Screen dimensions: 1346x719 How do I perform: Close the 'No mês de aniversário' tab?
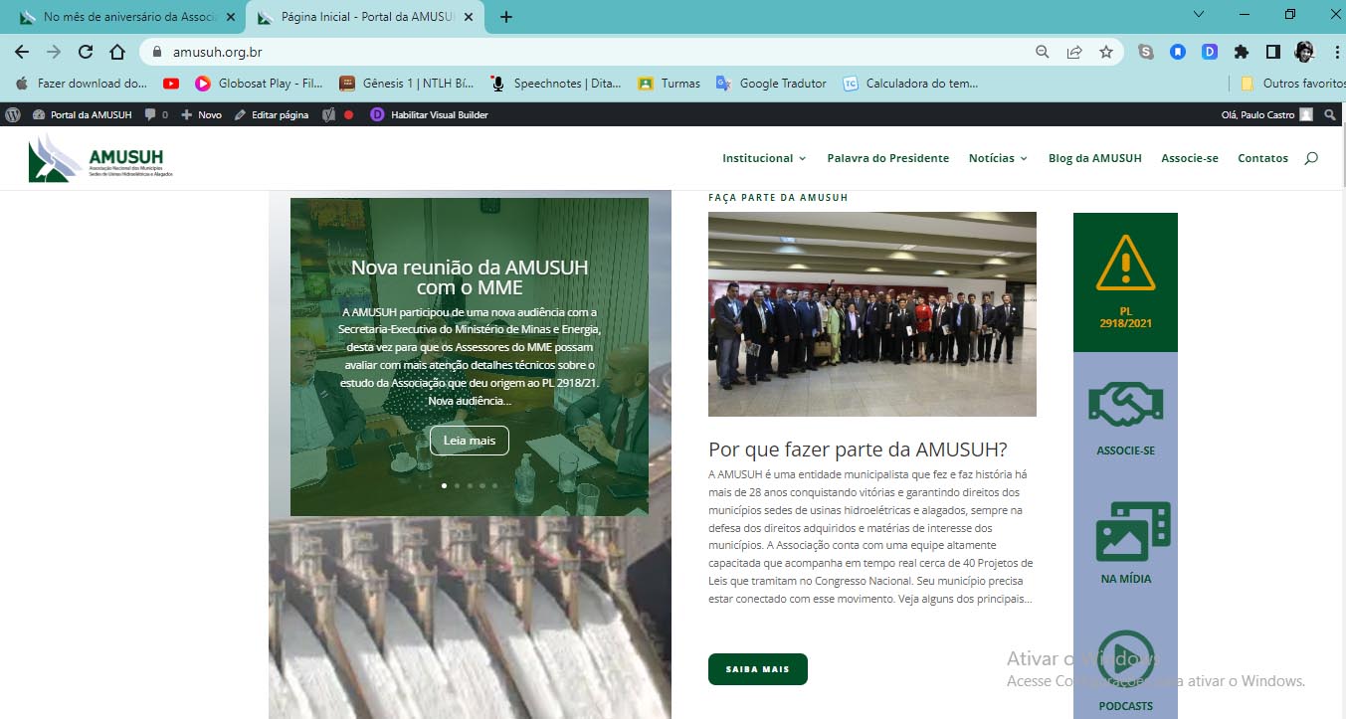[x=230, y=17]
